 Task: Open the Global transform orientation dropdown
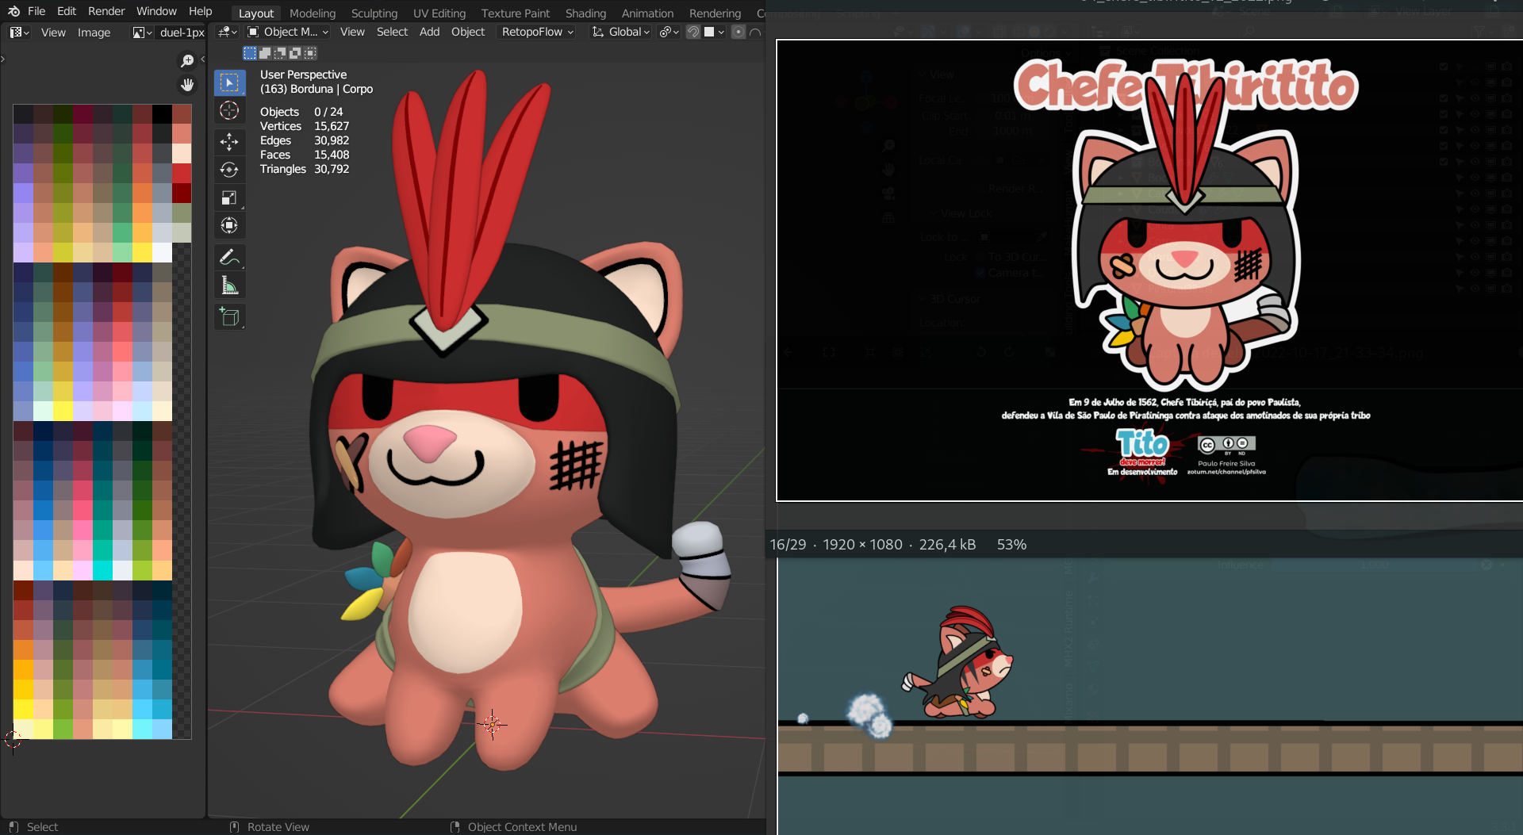622,32
